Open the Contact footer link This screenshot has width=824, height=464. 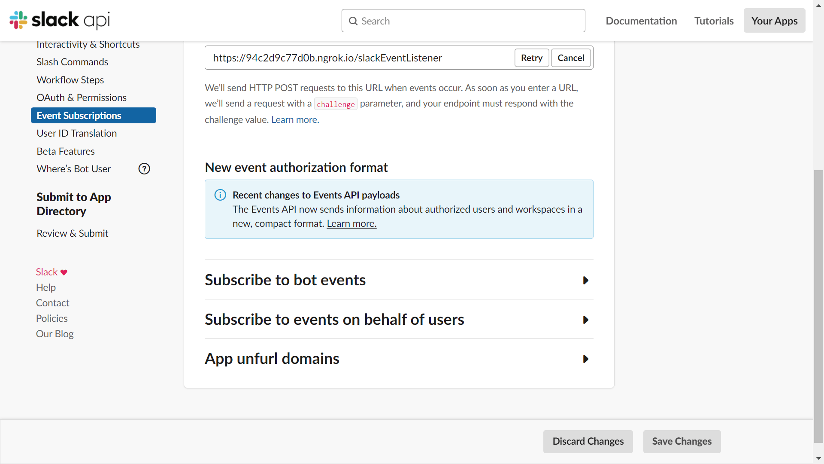coord(52,303)
